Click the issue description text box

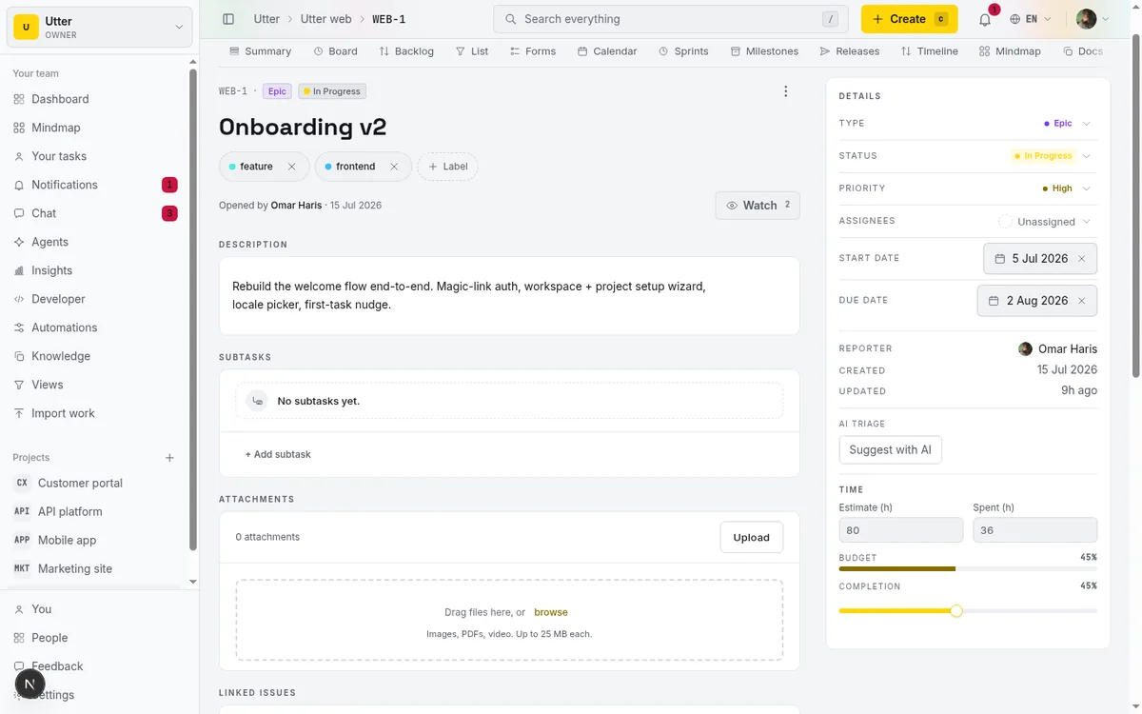tap(509, 296)
